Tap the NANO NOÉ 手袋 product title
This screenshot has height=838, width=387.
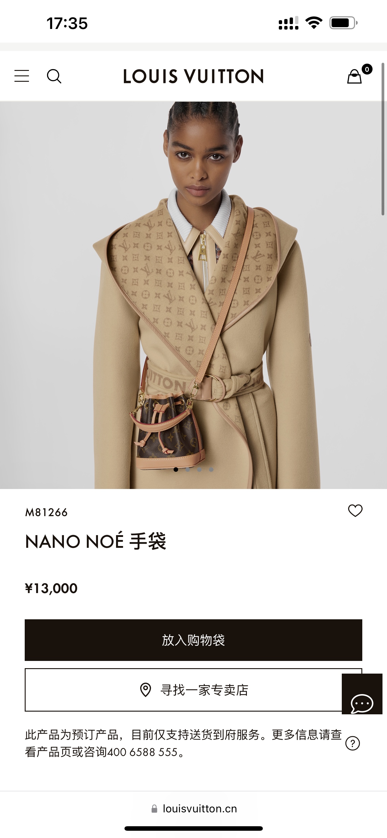coord(96,541)
